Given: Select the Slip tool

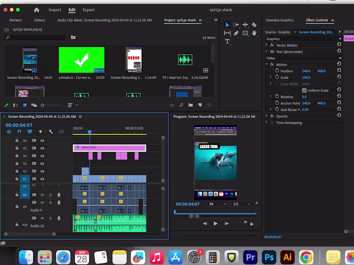Looking at the screenshot, I should click(227, 33).
